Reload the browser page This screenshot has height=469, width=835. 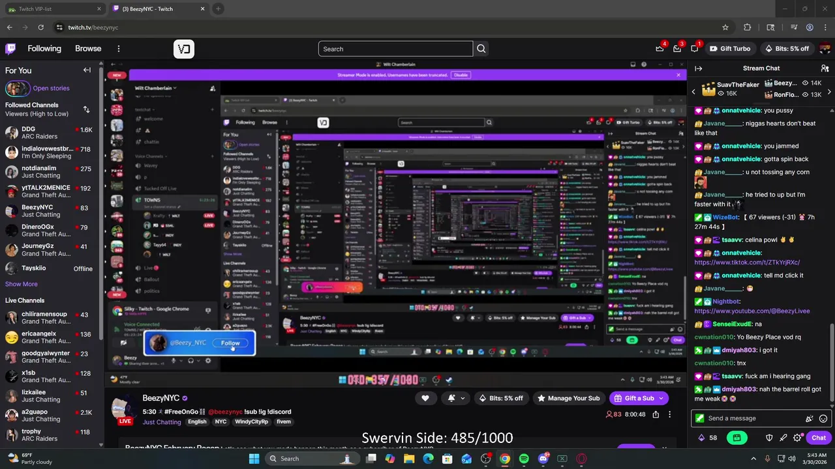coord(40,27)
